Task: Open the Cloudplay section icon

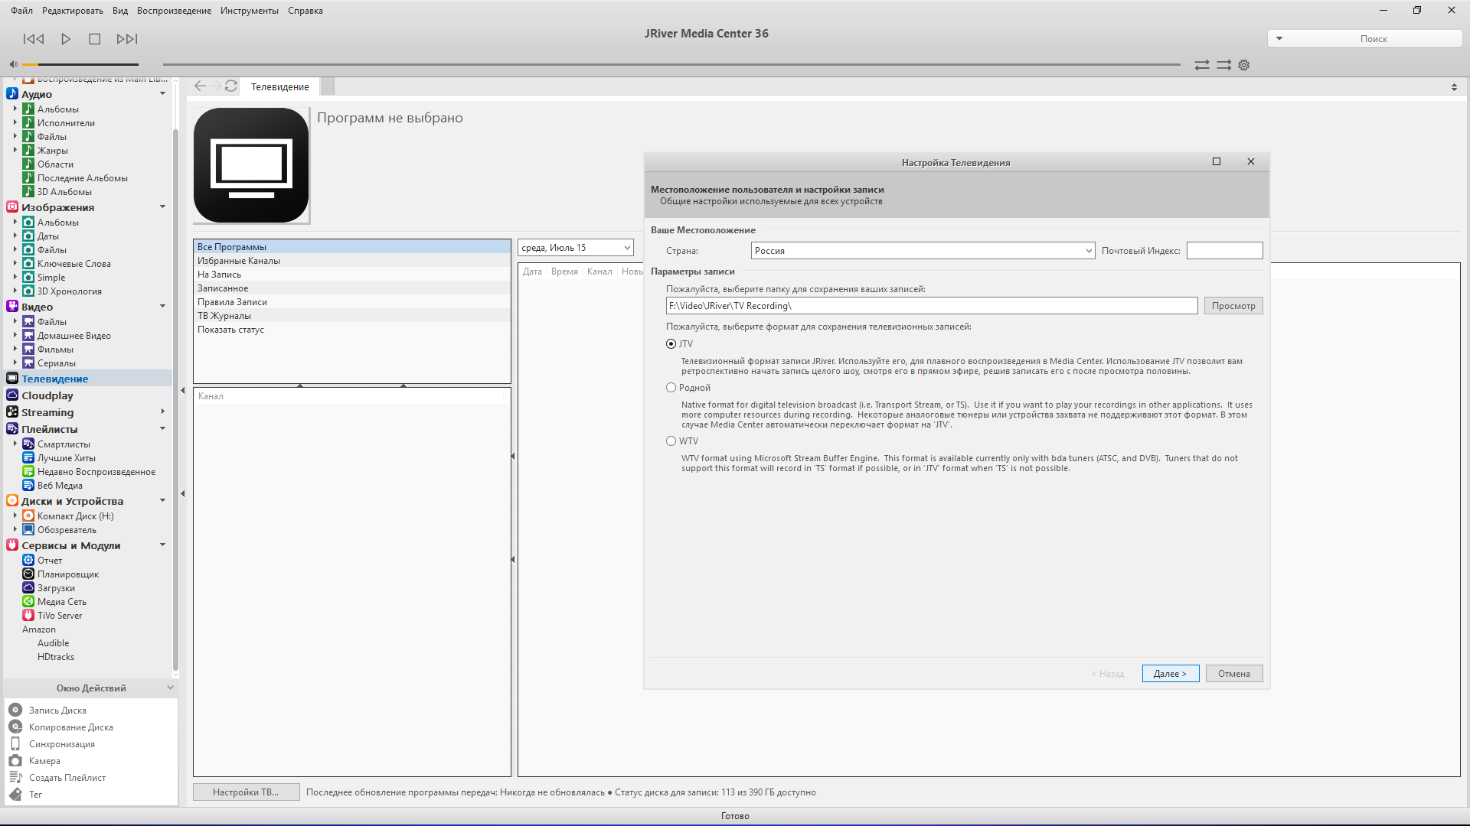Action: pos(12,395)
